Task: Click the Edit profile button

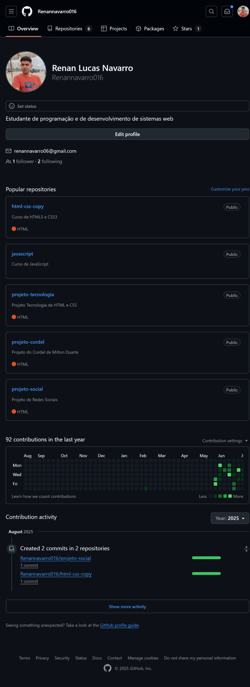Action: [127, 134]
